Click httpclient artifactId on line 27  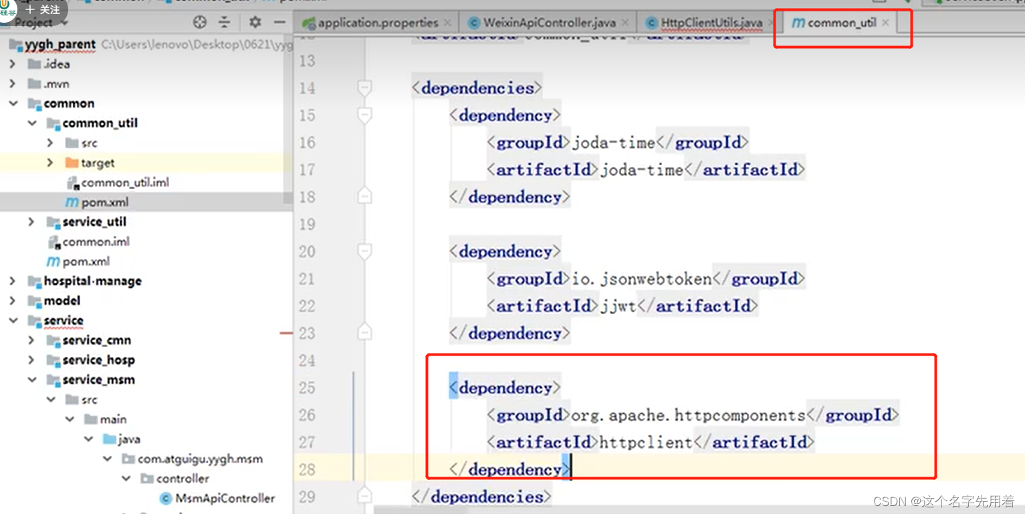coord(646,442)
